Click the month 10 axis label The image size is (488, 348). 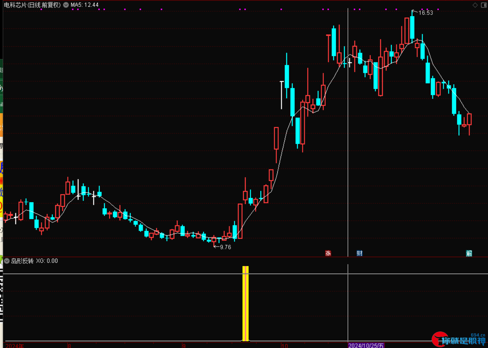285,345
